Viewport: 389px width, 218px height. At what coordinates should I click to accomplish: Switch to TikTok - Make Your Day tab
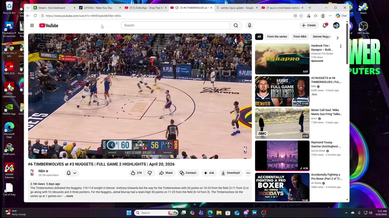[x=100, y=8]
